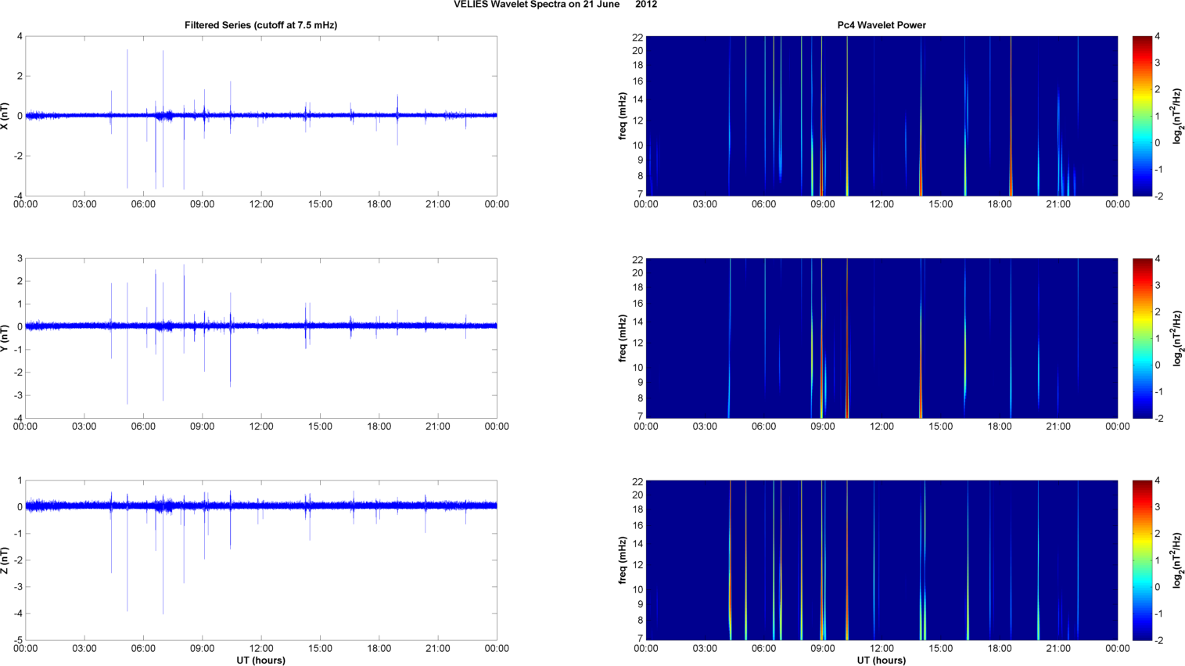Click the top Pc4 wavelet spectrogram
The height and width of the screenshot is (666, 1185).
(x=881, y=116)
